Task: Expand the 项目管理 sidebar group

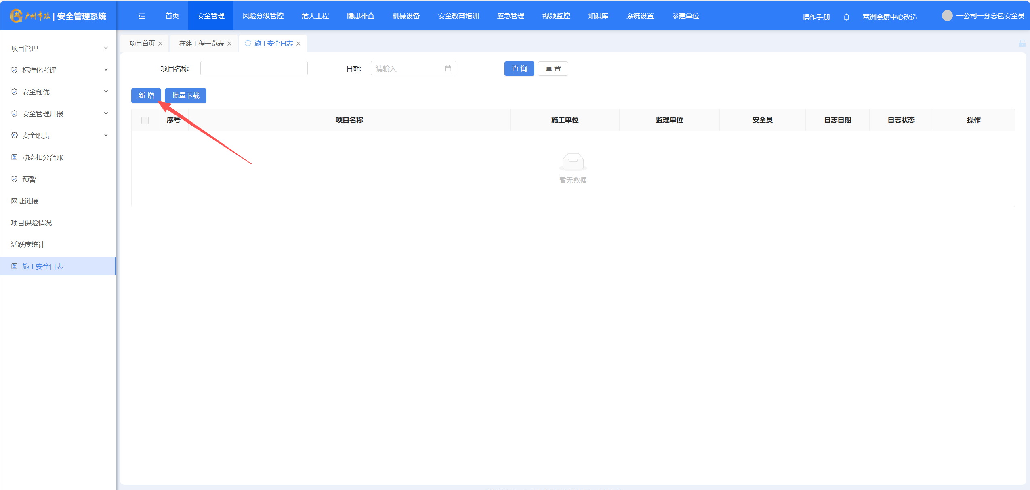Action: pos(106,48)
